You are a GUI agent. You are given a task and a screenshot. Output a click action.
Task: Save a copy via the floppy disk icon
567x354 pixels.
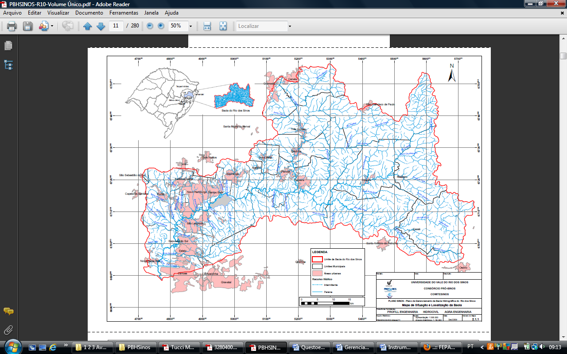click(x=27, y=26)
